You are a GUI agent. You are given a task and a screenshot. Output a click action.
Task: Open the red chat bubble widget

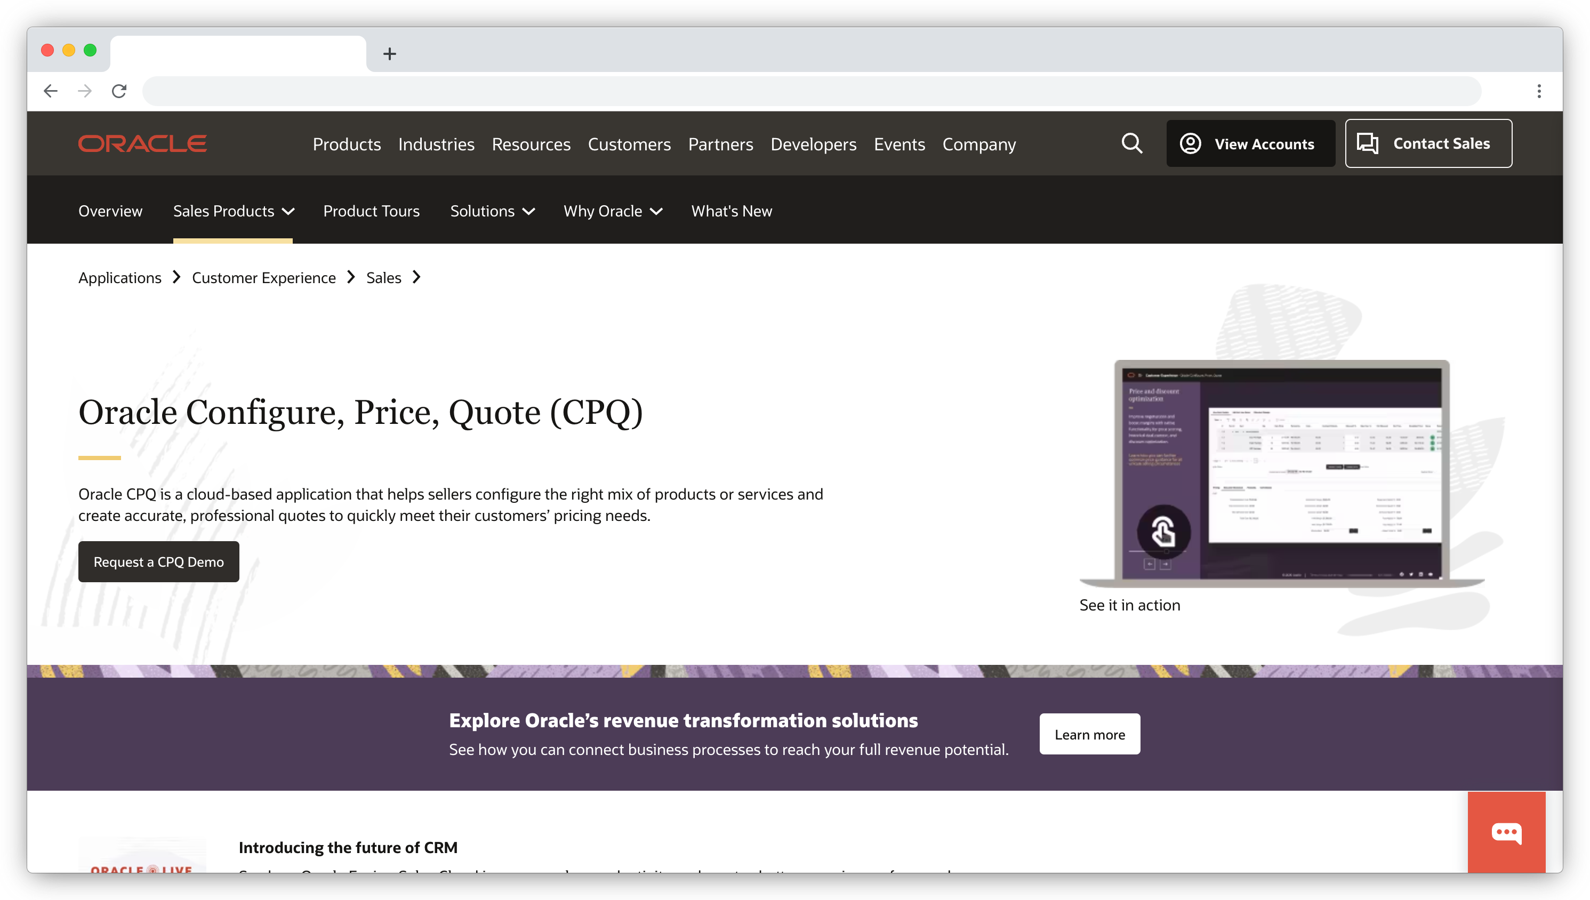tap(1506, 832)
